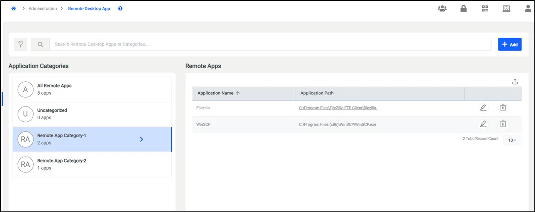This screenshot has width=535, height=212.
Task: Open the user profile icon
Action: (x=528, y=9)
